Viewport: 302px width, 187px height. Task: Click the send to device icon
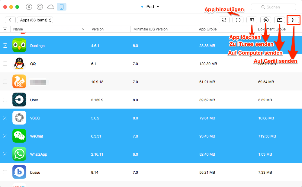294,20
